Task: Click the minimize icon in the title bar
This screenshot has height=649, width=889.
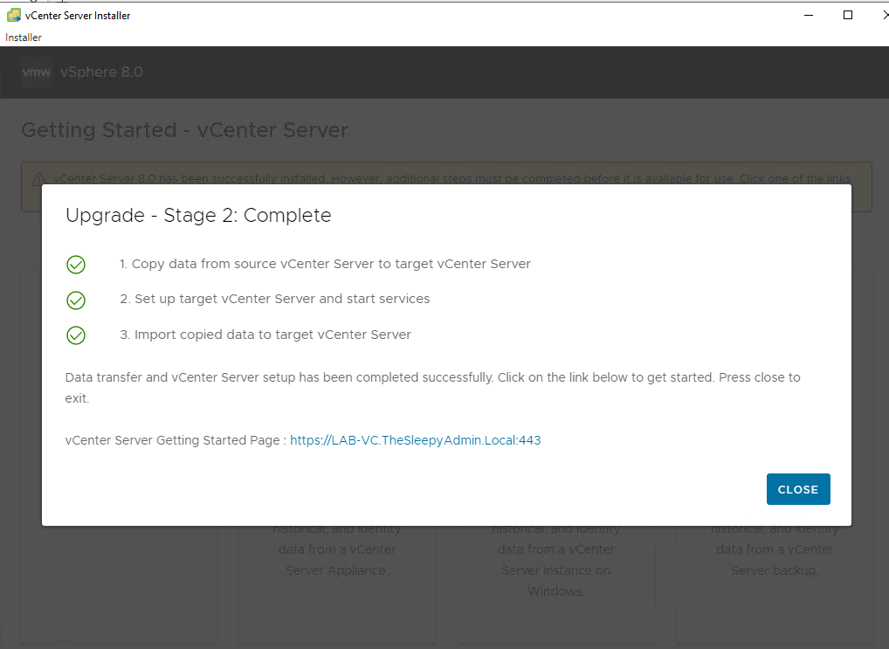Action: (x=808, y=15)
